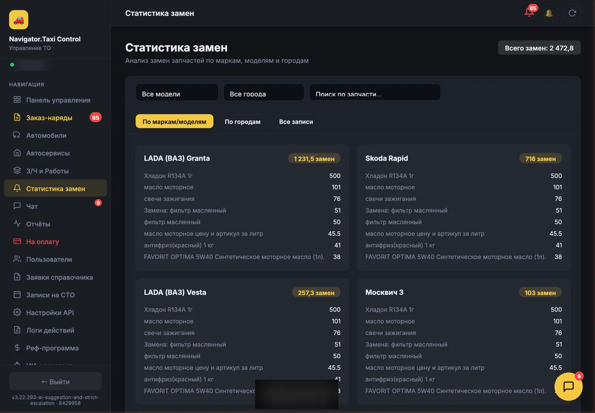This screenshot has height=413, width=595.
Task: Click the Заказ-наряды document icon
Action: click(17, 117)
